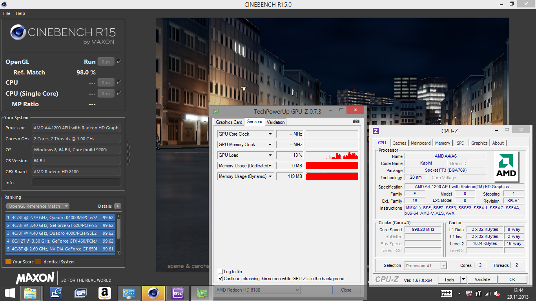
Task: Click the Memory Usage (Dynamic) red graph
Action: [332, 176]
